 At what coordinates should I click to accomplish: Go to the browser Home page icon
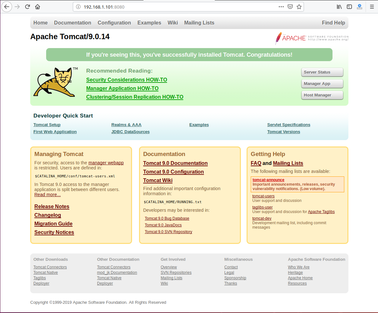pyautogui.click(x=38, y=7)
